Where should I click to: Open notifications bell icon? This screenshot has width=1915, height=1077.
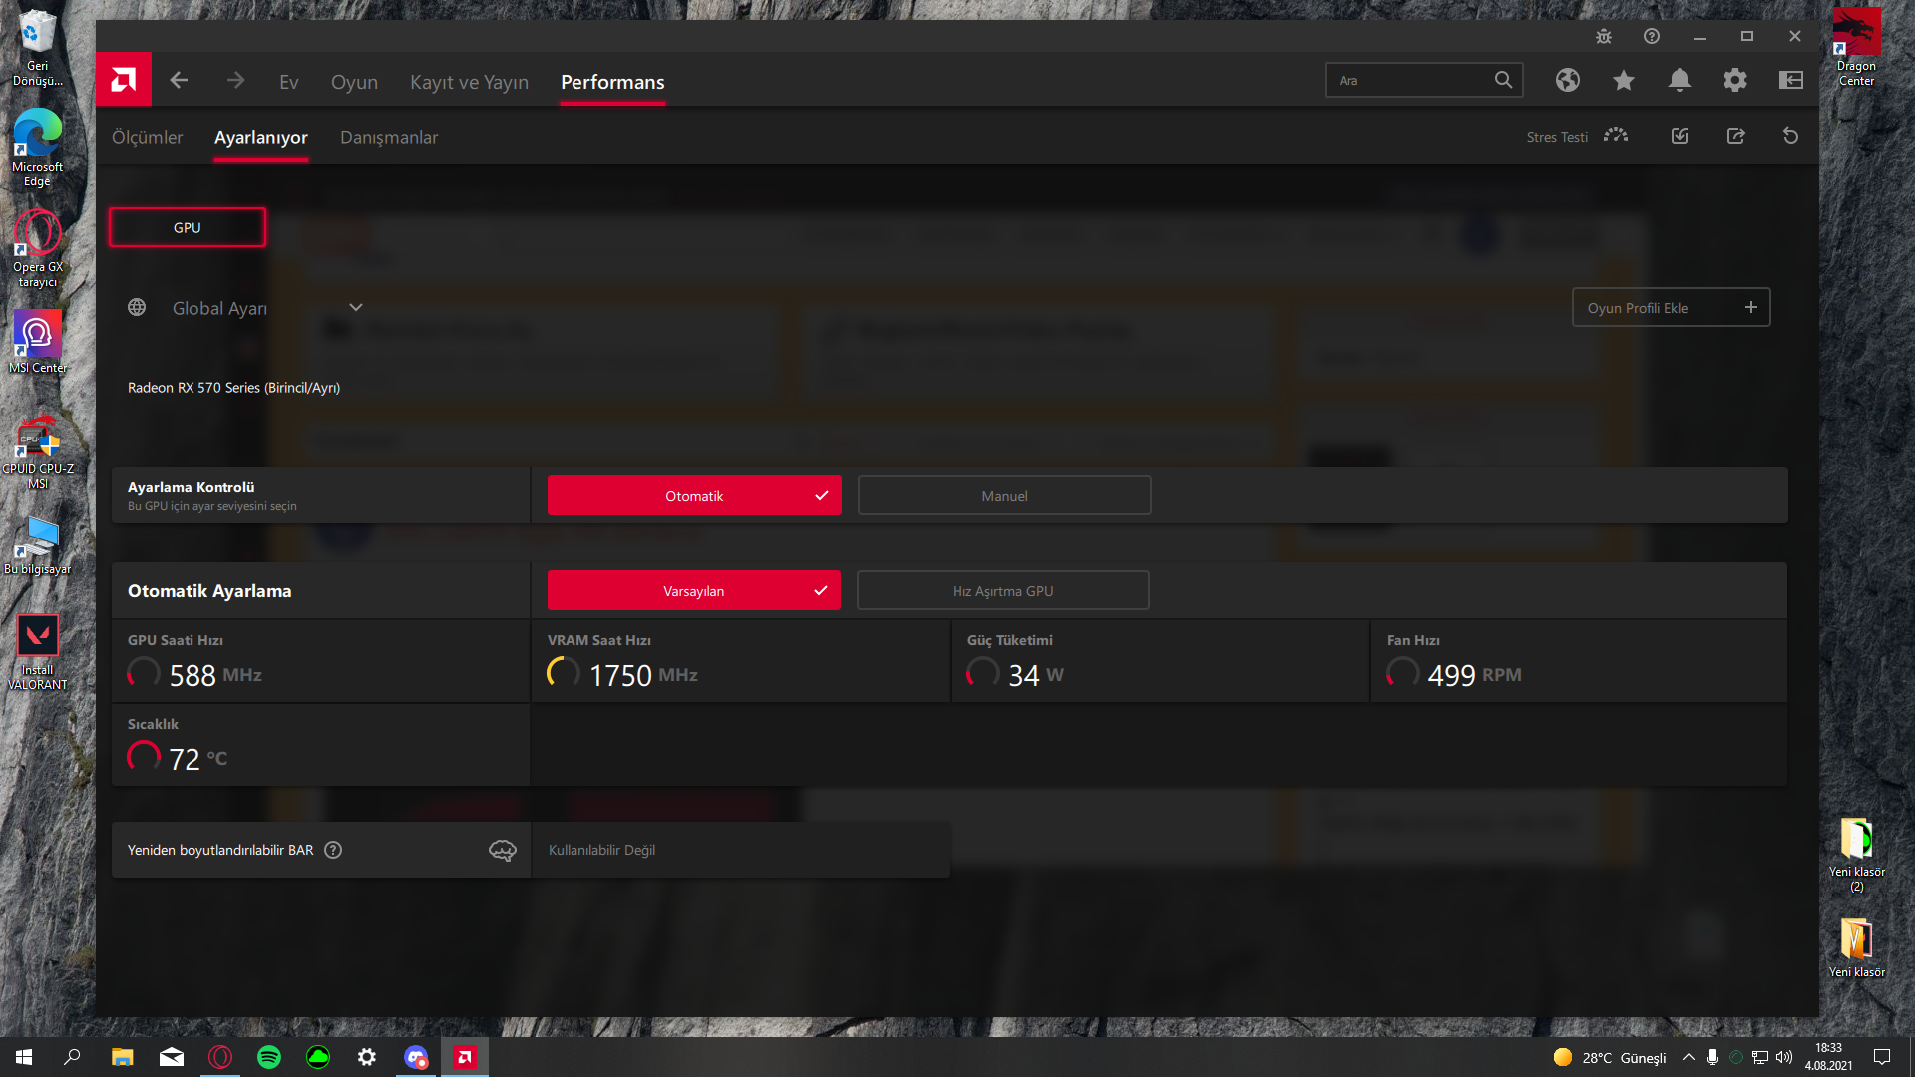(1679, 81)
